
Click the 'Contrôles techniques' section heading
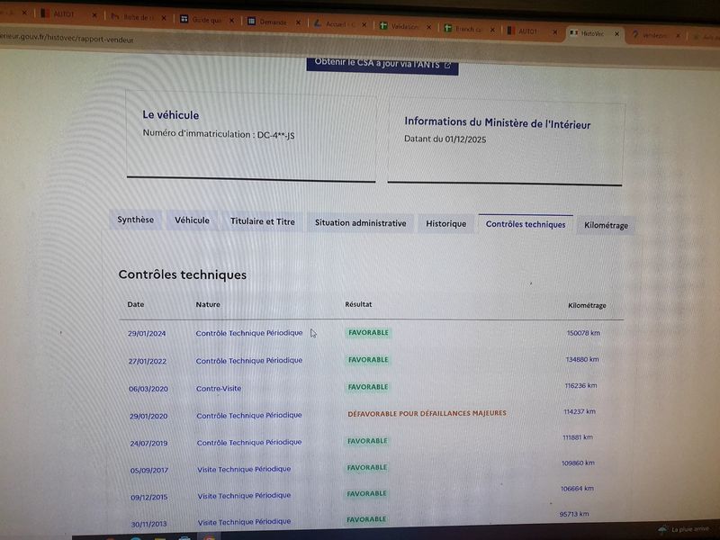coord(183,274)
